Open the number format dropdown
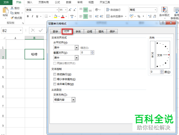The height and width of the screenshot is (135, 179). pos(155,10)
